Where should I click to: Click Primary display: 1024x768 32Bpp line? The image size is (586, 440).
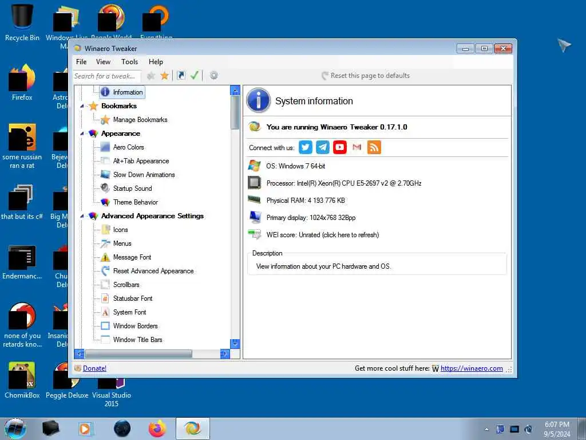(x=311, y=218)
